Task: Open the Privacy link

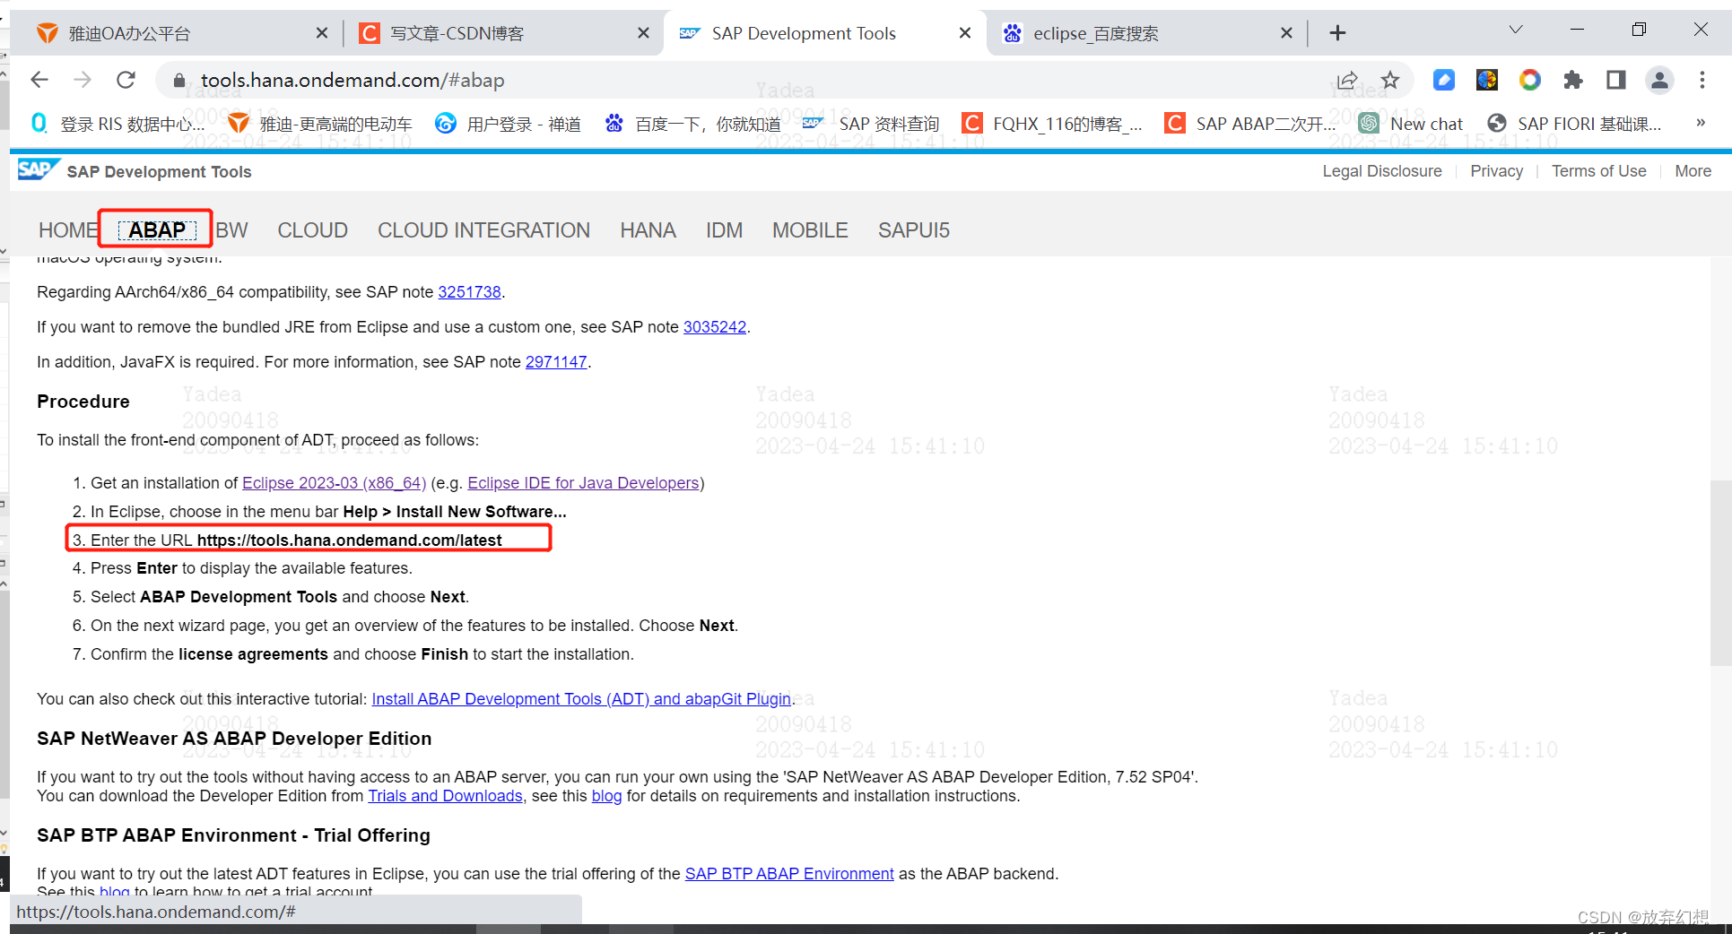Action: (1496, 171)
